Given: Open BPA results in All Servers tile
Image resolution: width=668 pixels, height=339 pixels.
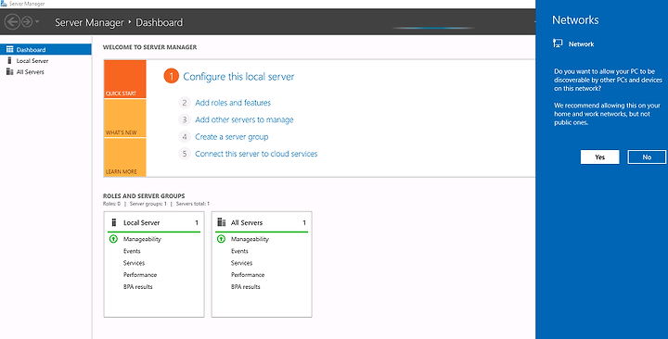Looking at the screenshot, I should point(245,287).
